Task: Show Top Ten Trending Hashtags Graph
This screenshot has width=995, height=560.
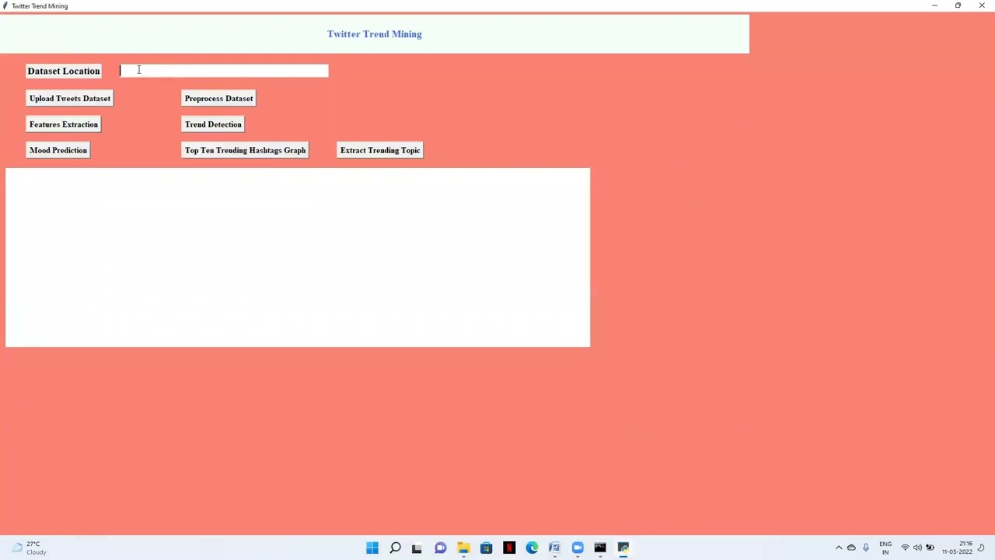Action: [245, 150]
